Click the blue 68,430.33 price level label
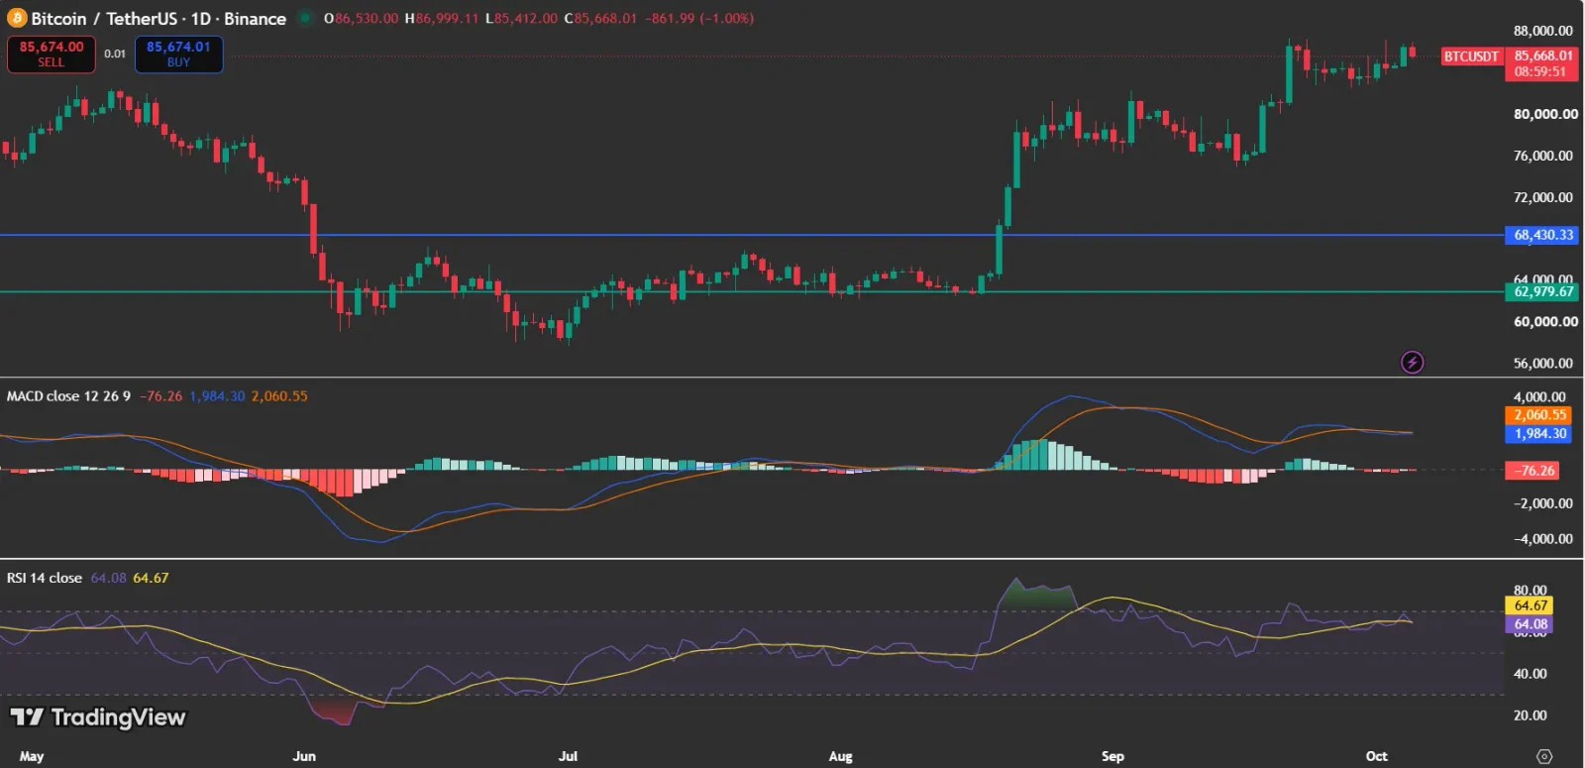Image resolution: width=1585 pixels, height=768 pixels. coord(1543,235)
